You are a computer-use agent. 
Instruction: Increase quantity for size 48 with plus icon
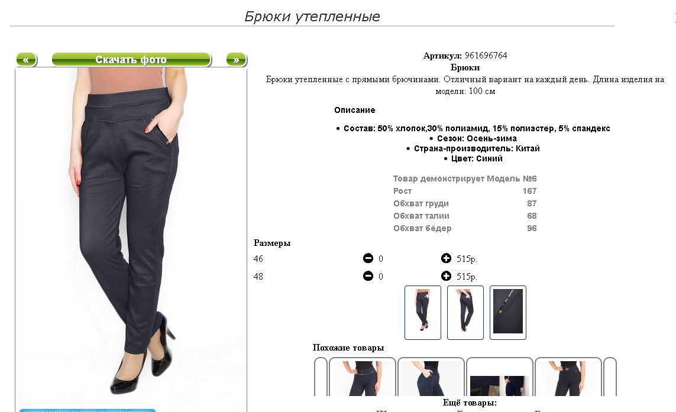pyautogui.click(x=446, y=276)
